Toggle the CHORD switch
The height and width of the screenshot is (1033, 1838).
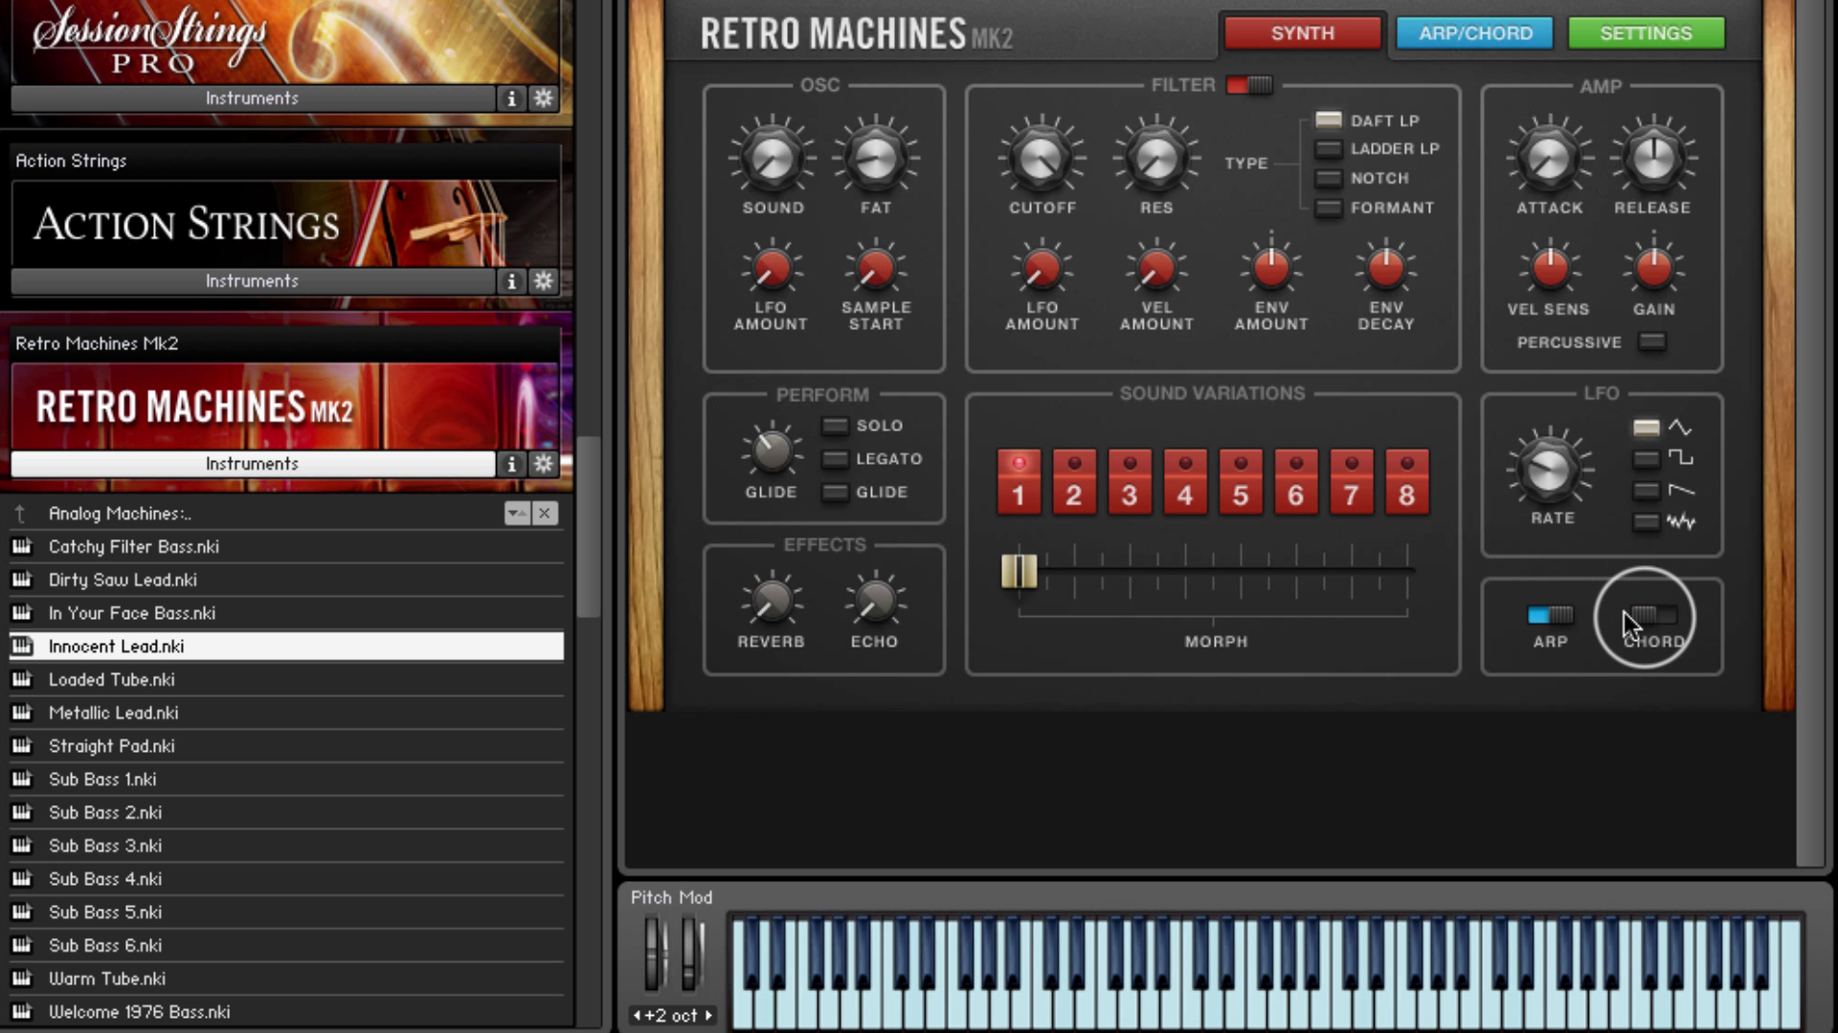coord(1653,615)
